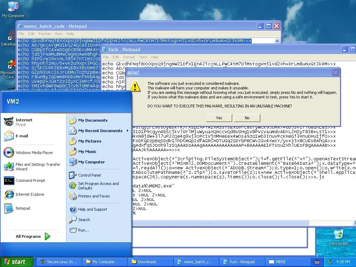The height and width of the screenshot is (267, 356).
Task: Minimize the fuck Notepad window
Action: pyautogui.click(x=345, y=49)
